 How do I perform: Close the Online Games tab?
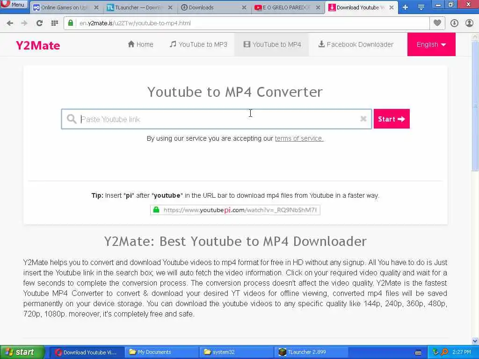click(96, 7)
